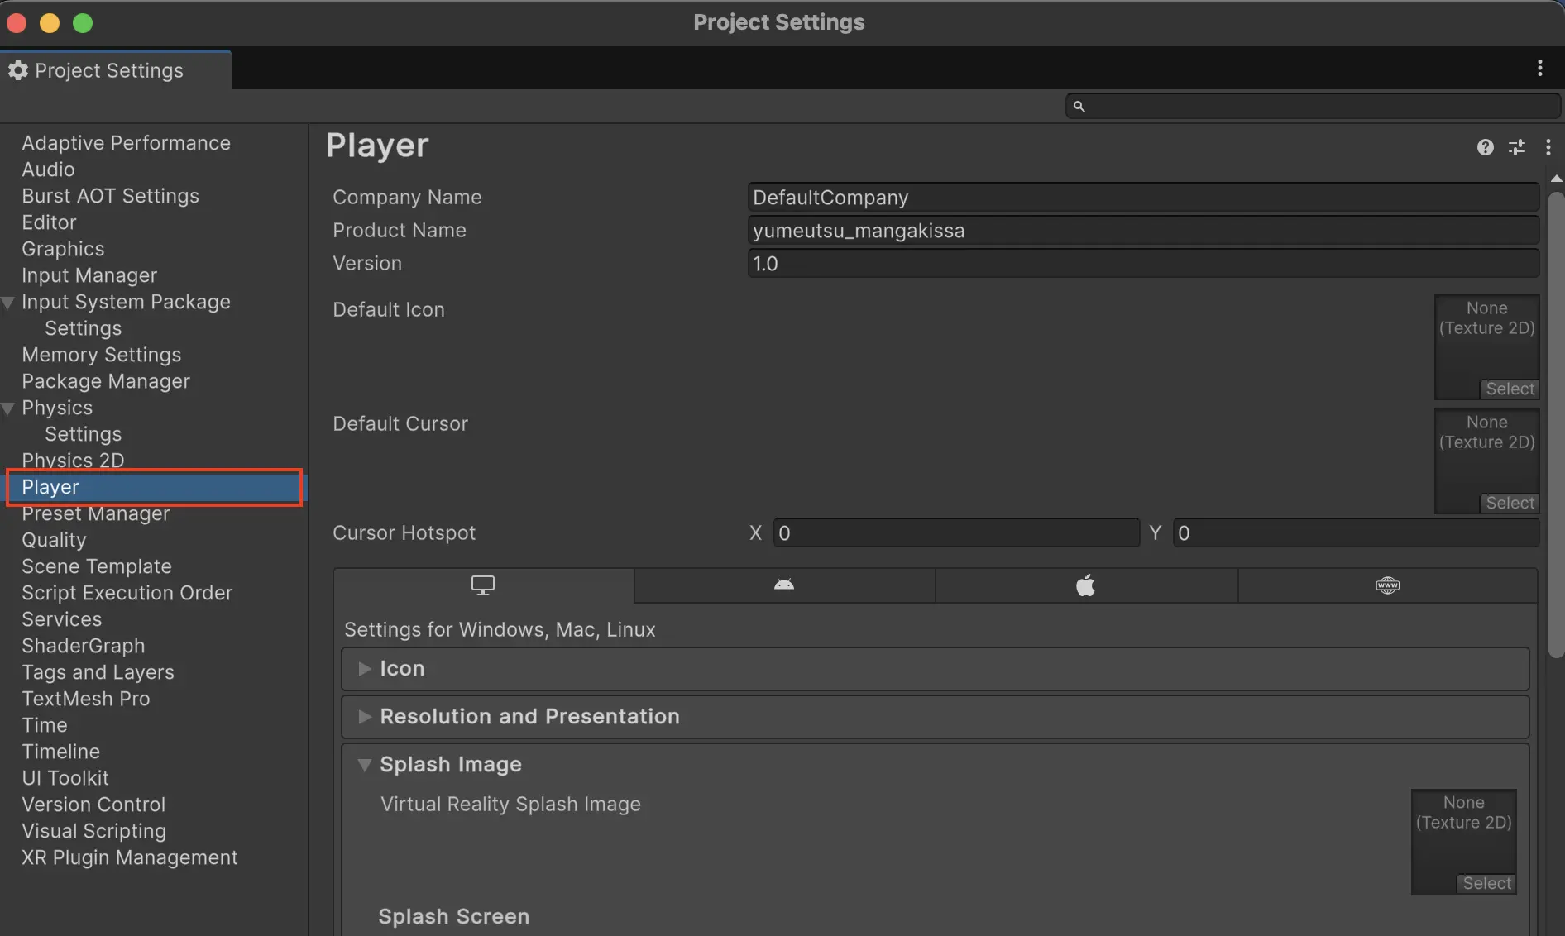Collapse the Physics tree arrow
This screenshot has height=936, width=1565.
point(8,408)
